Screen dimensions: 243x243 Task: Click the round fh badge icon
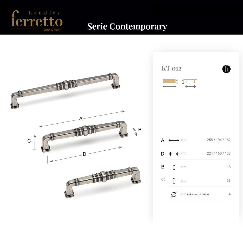(x=226, y=69)
